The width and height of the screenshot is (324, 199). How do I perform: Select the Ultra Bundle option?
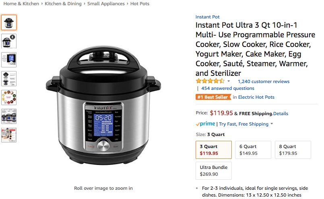click(214, 171)
